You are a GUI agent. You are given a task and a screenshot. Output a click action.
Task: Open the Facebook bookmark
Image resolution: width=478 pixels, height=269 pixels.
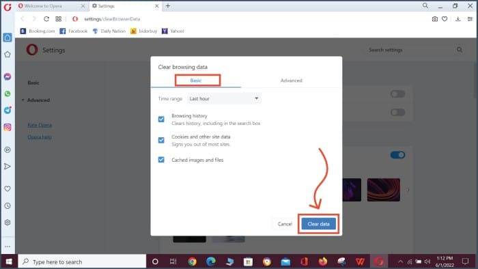(74, 31)
